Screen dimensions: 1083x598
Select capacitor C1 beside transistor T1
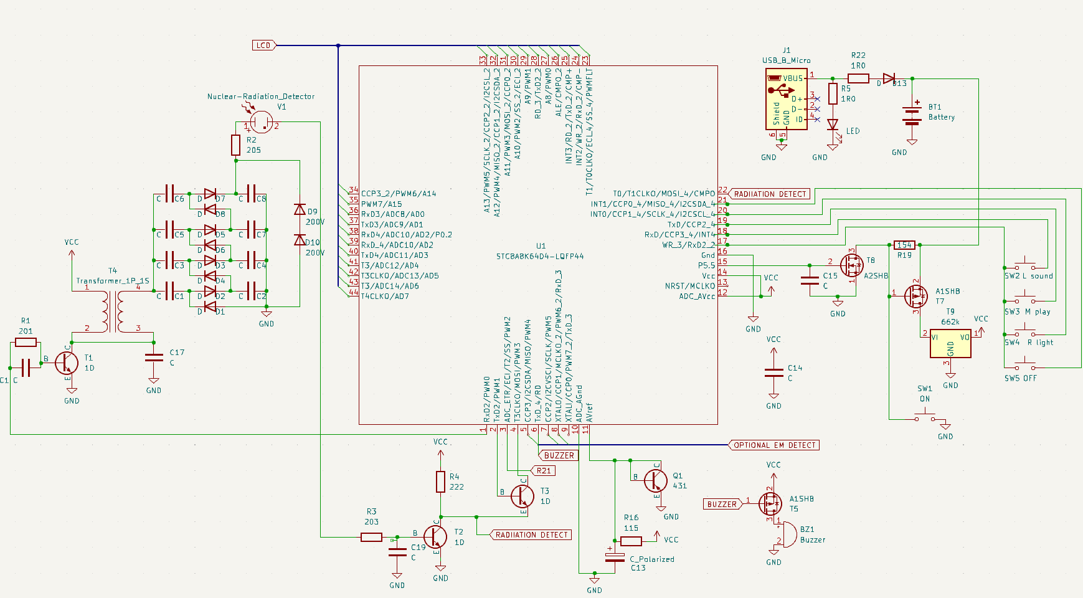pos(26,368)
